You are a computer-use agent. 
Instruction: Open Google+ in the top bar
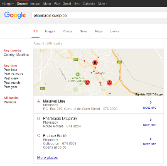click(8, 4)
